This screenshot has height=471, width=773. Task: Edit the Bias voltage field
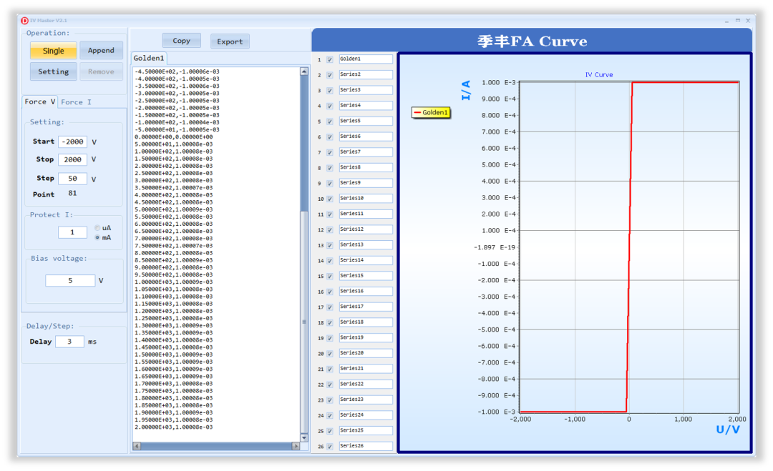click(70, 281)
